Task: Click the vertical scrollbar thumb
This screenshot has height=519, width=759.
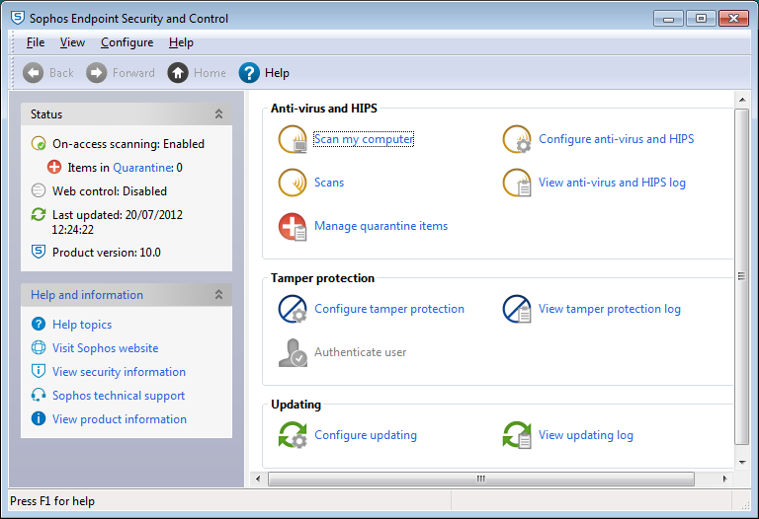Action: coord(741,276)
